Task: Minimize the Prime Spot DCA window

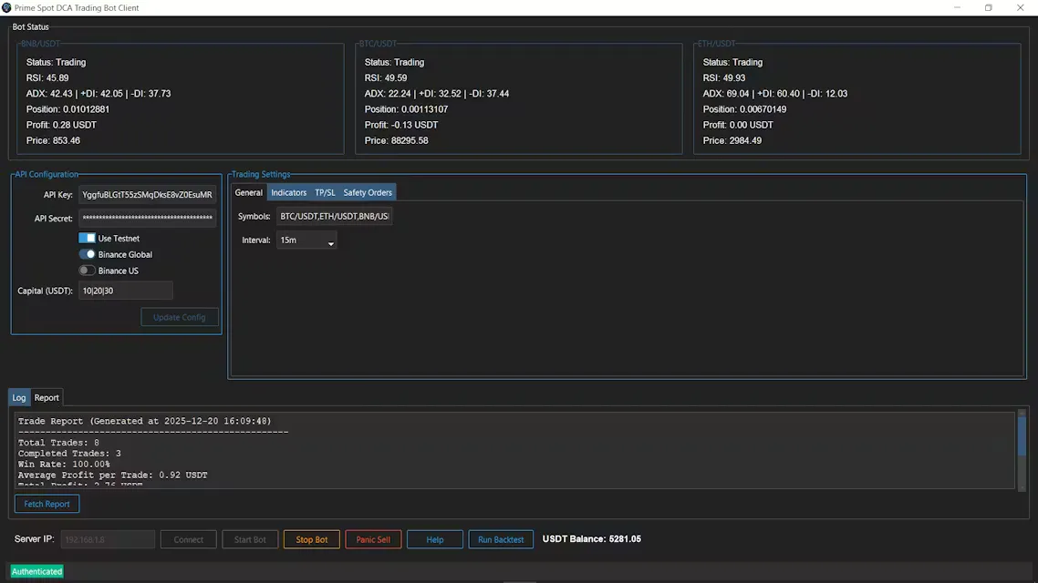Action: tap(957, 8)
